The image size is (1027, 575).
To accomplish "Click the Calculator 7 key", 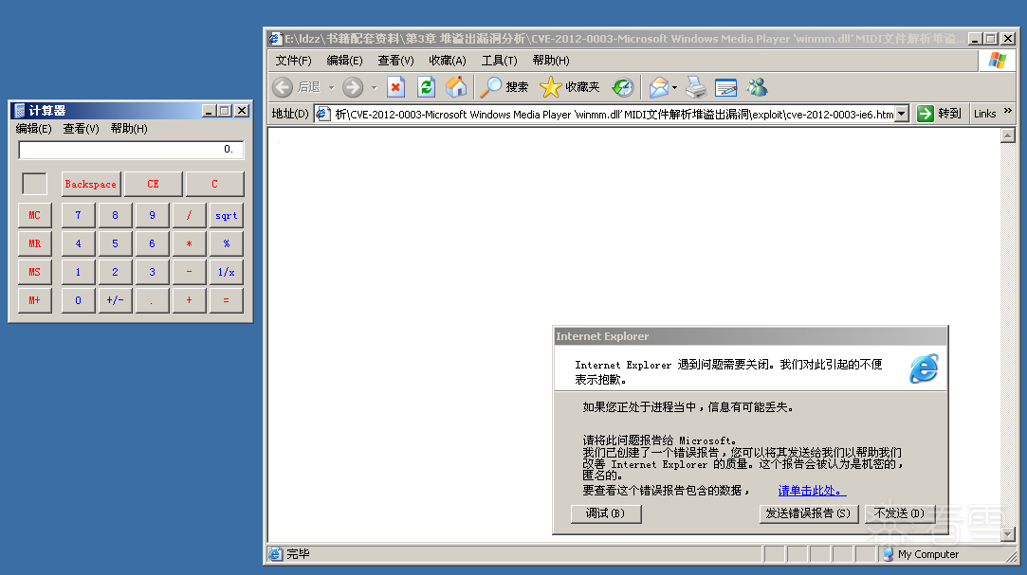I will pyautogui.click(x=78, y=215).
